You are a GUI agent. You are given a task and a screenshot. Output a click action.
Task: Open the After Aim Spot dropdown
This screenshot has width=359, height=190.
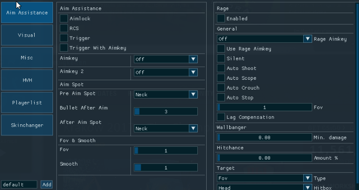tap(166, 129)
